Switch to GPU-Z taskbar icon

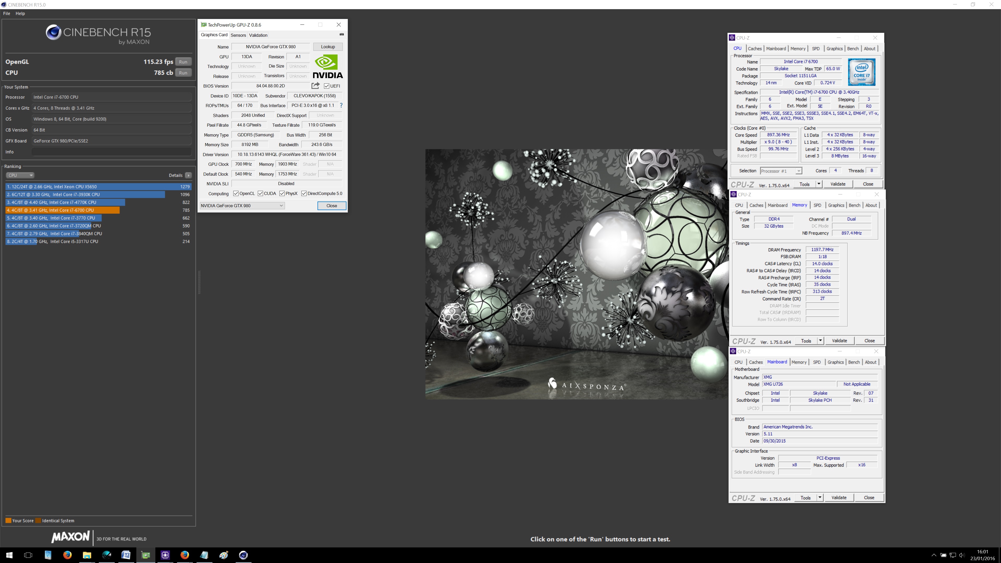pyautogui.click(x=146, y=555)
